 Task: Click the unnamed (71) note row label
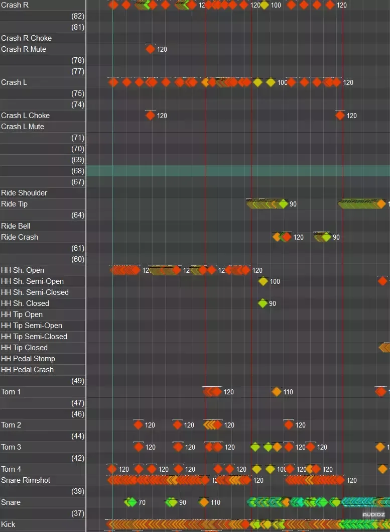78,138
